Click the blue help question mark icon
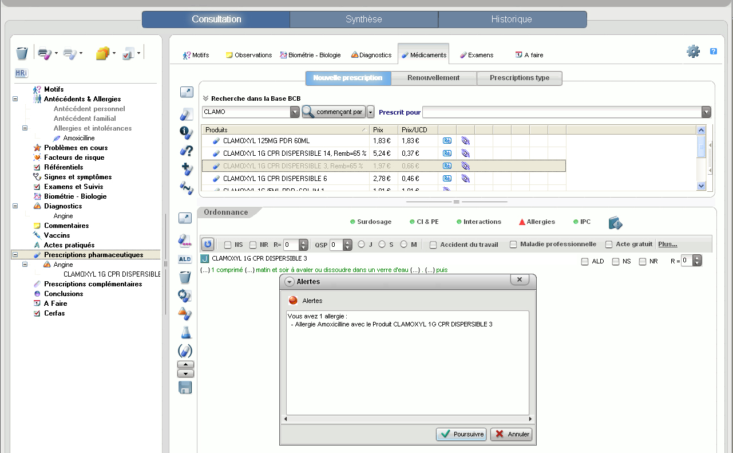The width and height of the screenshot is (733, 453). click(714, 52)
